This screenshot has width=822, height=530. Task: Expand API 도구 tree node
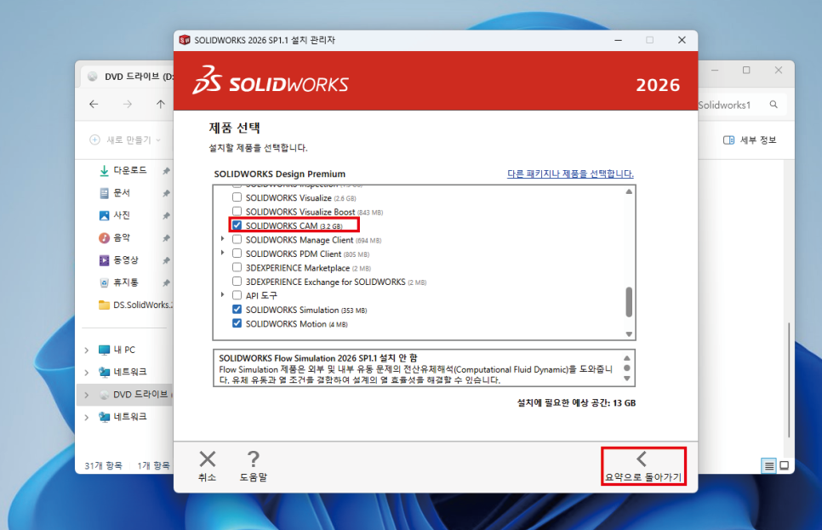[223, 295]
